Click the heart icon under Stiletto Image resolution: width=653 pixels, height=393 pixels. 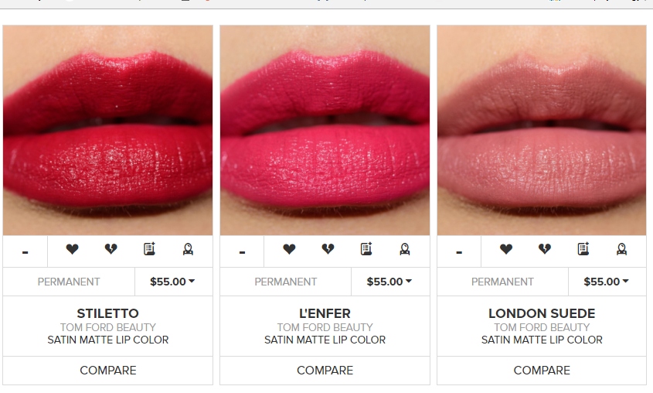pyautogui.click(x=72, y=249)
